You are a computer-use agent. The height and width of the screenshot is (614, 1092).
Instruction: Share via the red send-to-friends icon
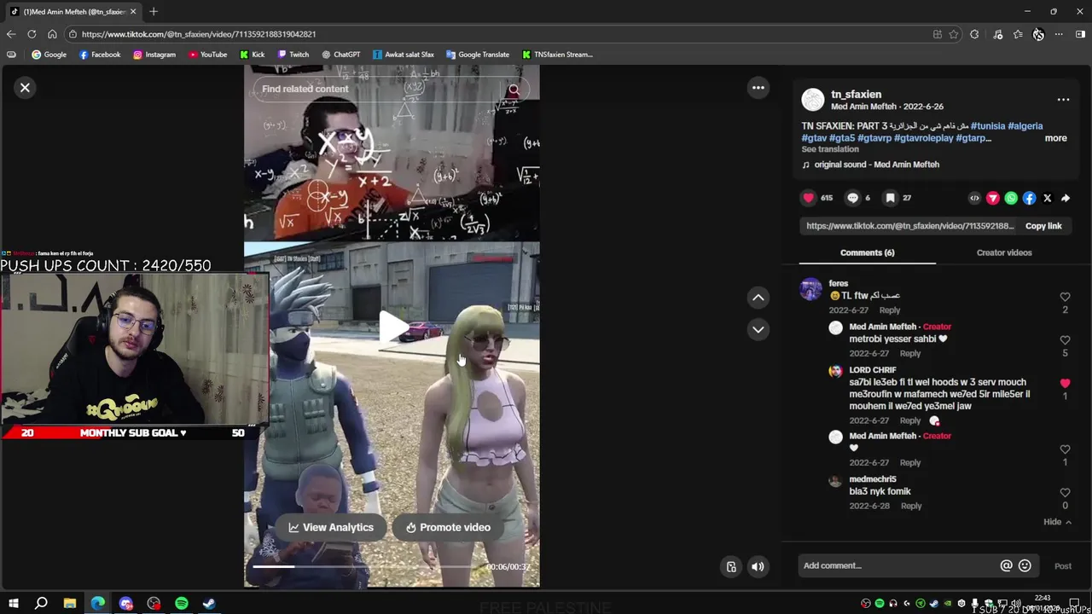pyautogui.click(x=993, y=198)
